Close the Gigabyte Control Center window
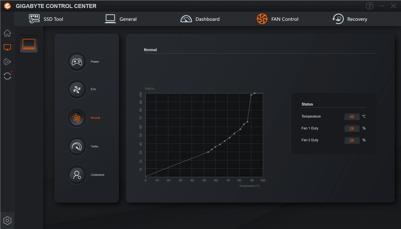The image size is (401, 229). tap(393, 6)
